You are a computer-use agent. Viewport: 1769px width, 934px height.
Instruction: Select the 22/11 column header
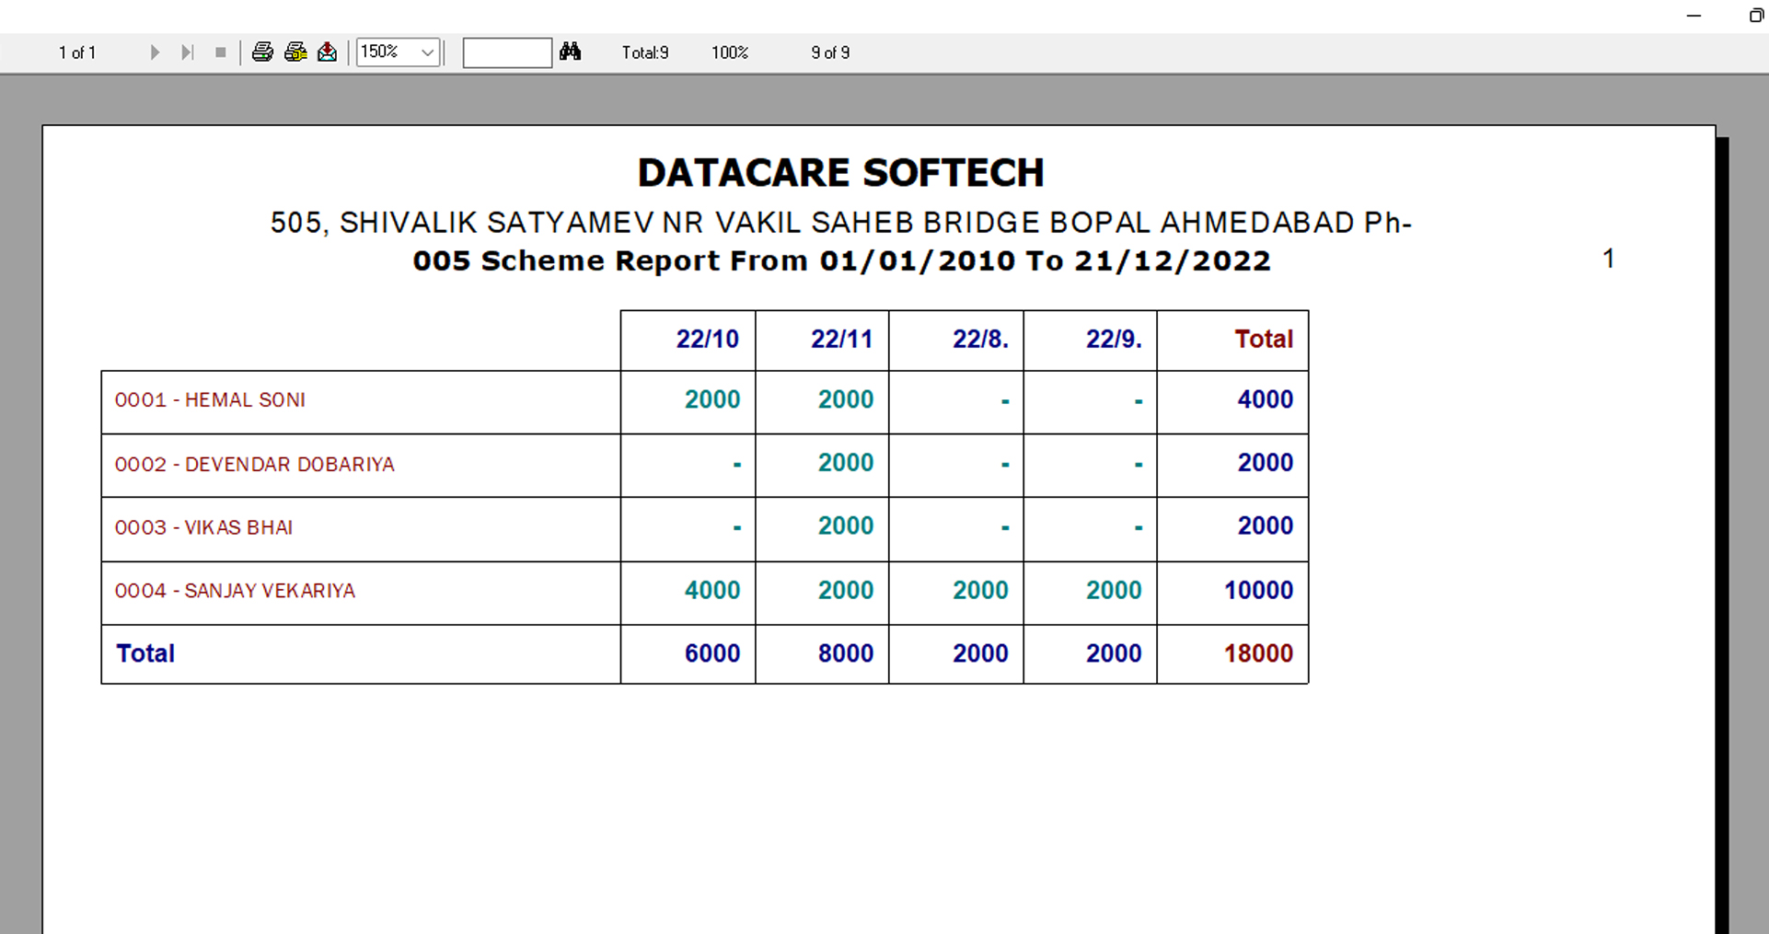tap(841, 340)
